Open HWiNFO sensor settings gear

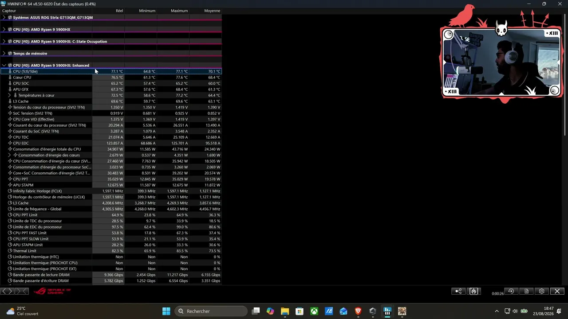pyautogui.click(x=541, y=291)
